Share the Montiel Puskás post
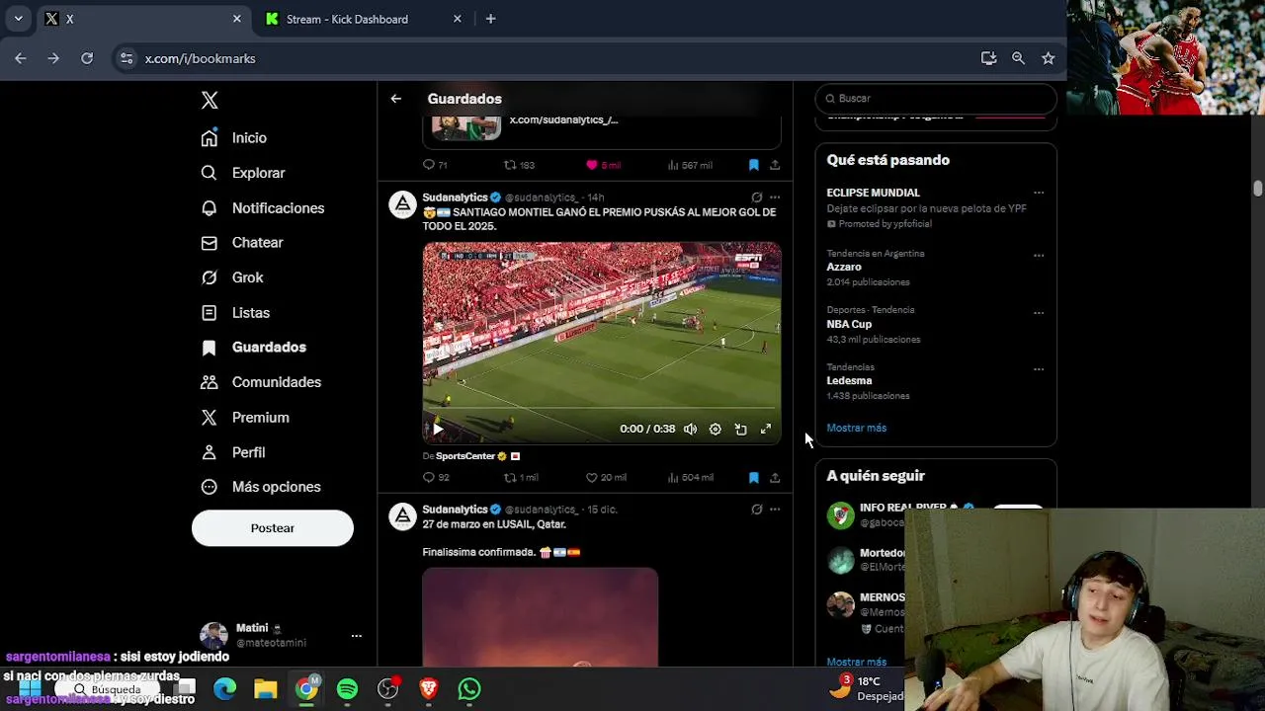Viewport: 1265px width, 711px height. click(x=775, y=478)
